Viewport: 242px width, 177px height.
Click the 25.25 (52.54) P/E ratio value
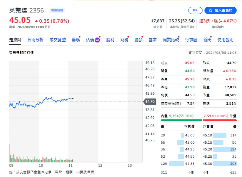[182, 21]
